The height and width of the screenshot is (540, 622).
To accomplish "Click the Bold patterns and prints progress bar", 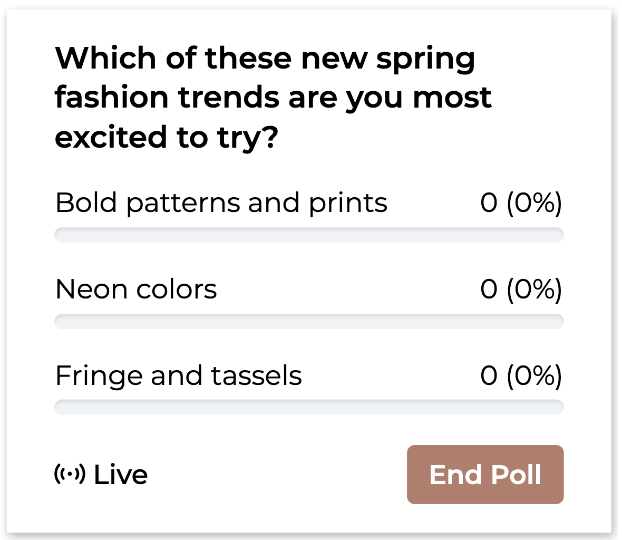I will [309, 235].
